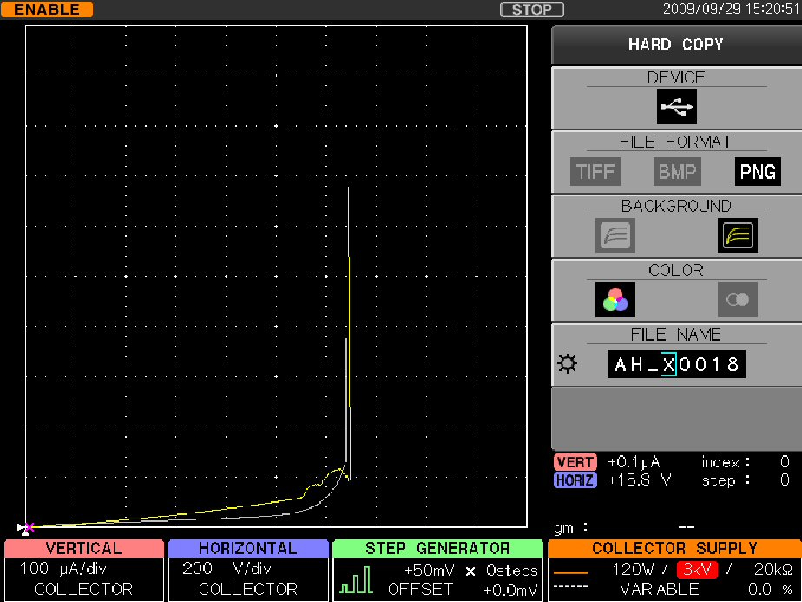This screenshot has width=802, height=602.
Task: Click the +15.8 V horizontal cursor reading
Action: [x=639, y=480]
